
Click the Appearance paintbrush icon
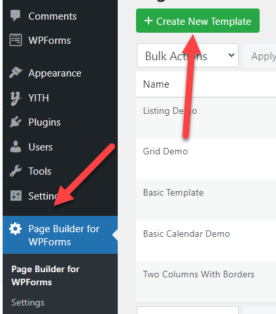(16, 73)
